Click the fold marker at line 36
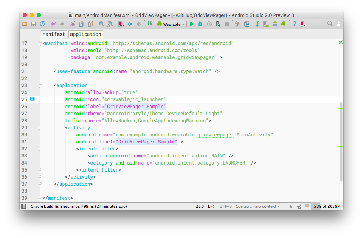The width and height of the screenshot is (363, 238). (40, 177)
